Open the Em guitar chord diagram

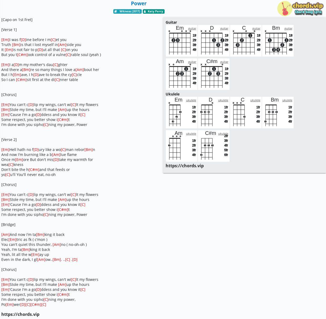pyautogui.click(x=182, y=41)
